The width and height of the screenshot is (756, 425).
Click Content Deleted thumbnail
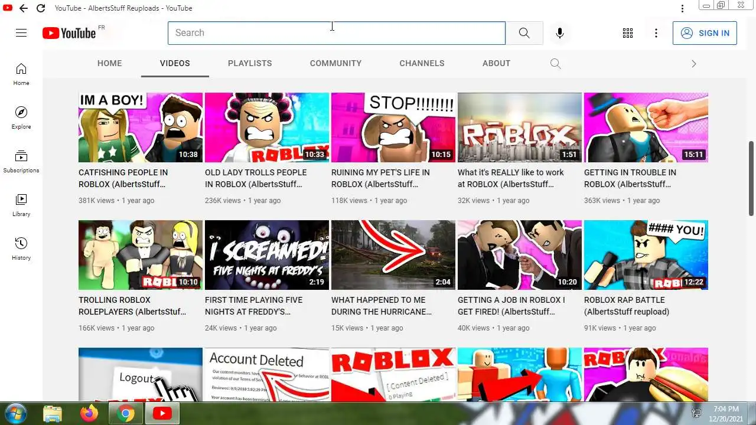(x=393, y=375)
